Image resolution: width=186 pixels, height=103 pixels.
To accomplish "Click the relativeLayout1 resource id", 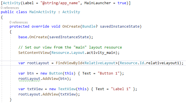I will 162,63.
